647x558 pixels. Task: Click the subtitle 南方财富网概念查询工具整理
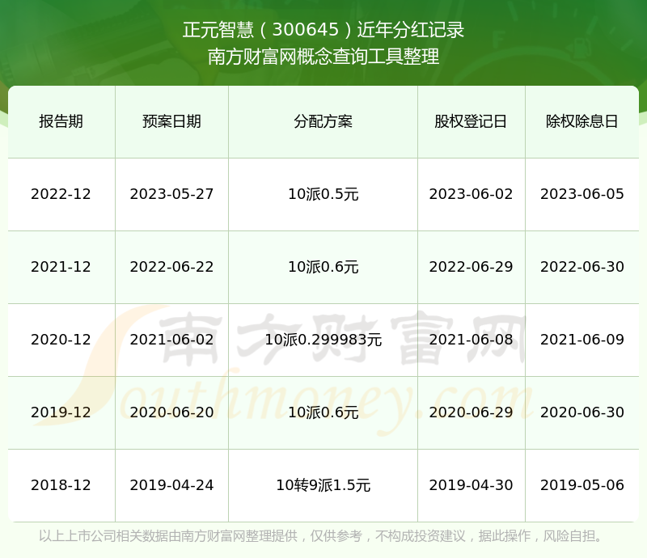click(323, 57)
